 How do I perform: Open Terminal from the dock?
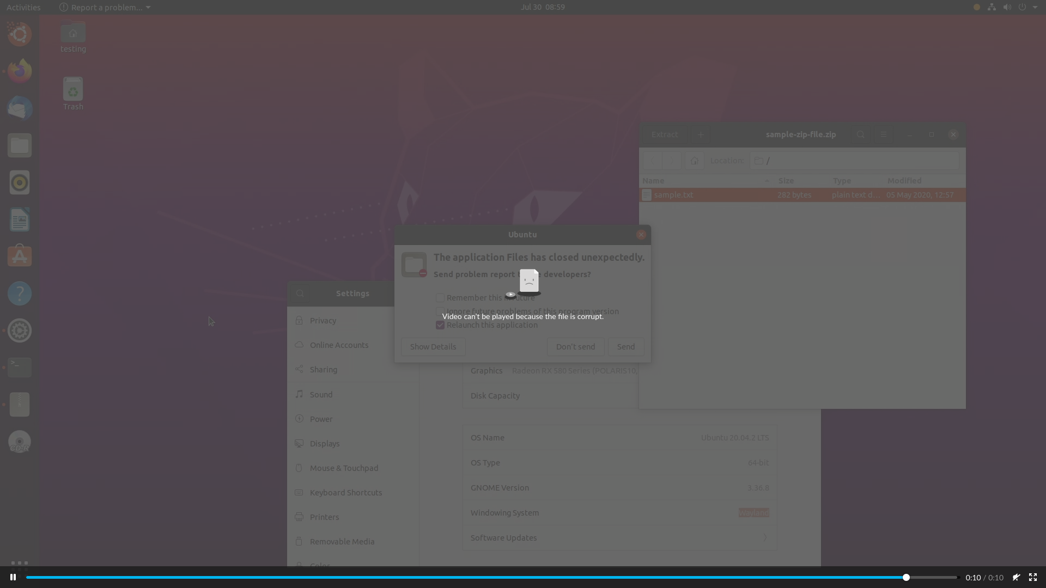point(20,367)
